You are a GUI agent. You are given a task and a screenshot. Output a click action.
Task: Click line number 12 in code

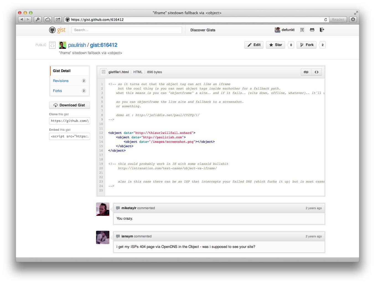(101, 133)
